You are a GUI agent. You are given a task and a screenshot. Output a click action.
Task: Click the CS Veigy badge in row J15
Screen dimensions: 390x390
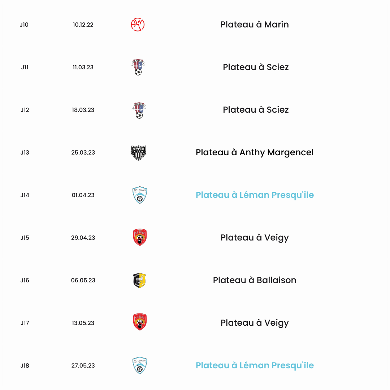coord(140,238)
